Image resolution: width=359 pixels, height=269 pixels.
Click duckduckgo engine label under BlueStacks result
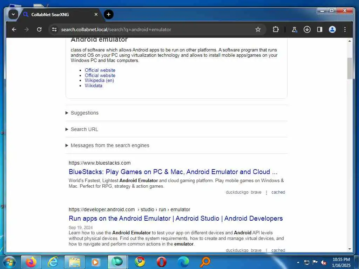237,192
